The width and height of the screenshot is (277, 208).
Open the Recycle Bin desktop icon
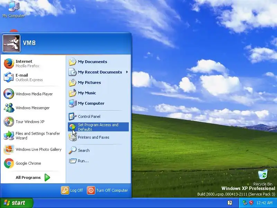coord(263,175)
